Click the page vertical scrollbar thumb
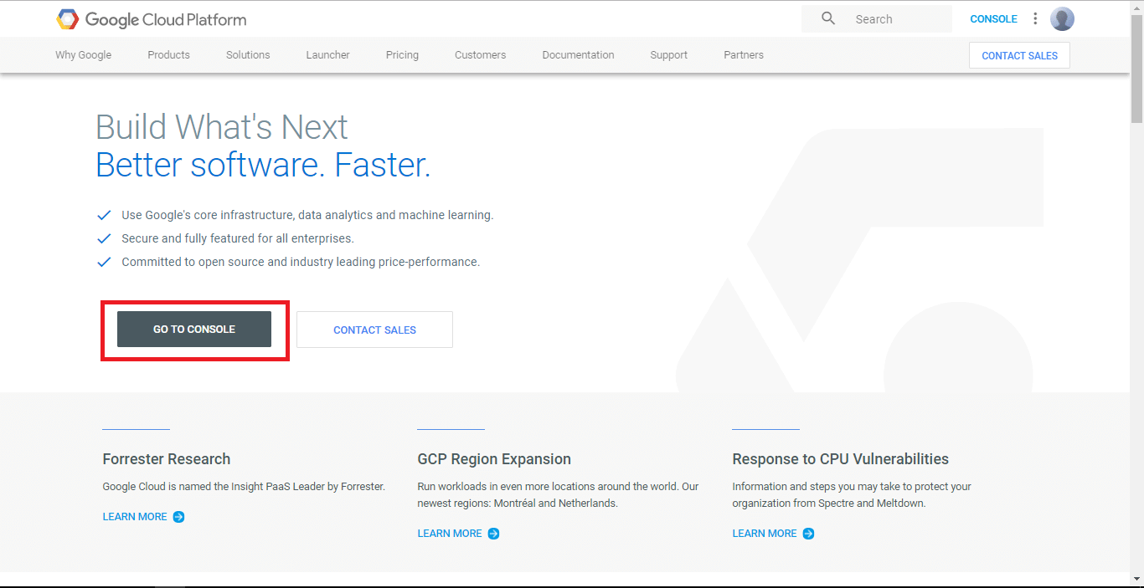The width and height of the screenshot is (1144, 588). click(1136, 68)
